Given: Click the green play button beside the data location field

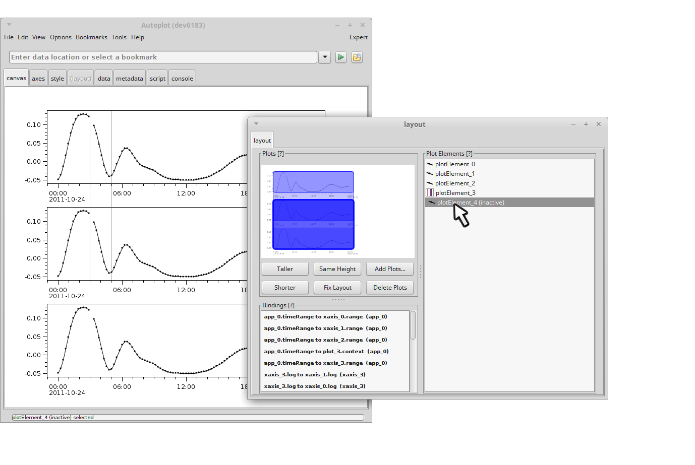Looking at the screenshot, I should (x=341, y=57).
